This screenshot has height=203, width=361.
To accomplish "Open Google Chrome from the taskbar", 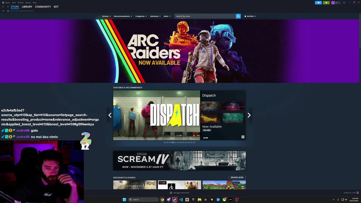I will 162,200.
